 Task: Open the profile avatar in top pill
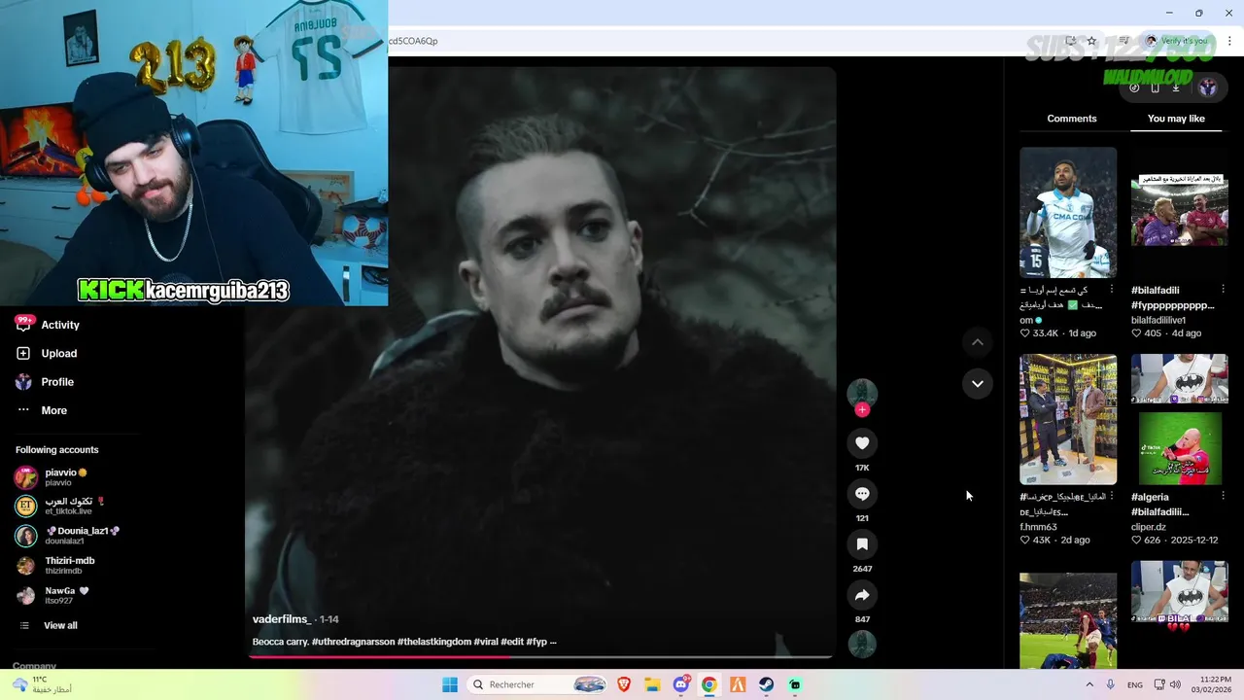(1208, 87)
